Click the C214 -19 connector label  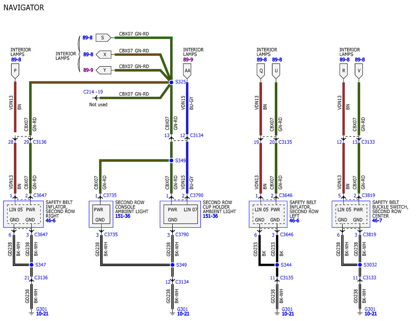click(x=93, y=92)
